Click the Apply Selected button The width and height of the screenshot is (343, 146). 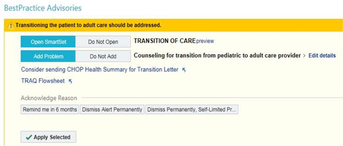click(48, 137)
